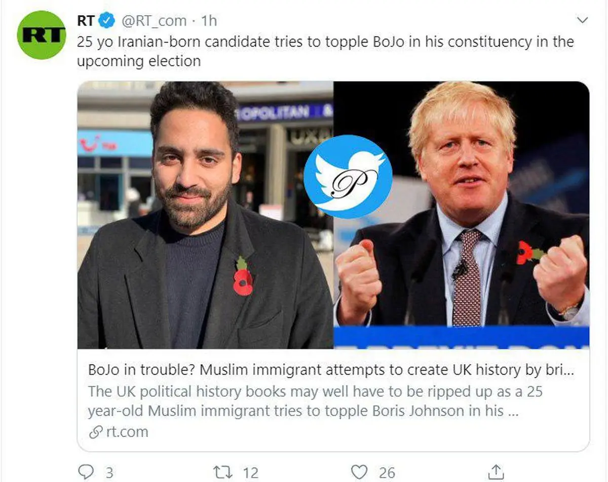Open the "BoJo in trouble?" article headline
Screen dimensions: 608x482
(x=331, y=370)
